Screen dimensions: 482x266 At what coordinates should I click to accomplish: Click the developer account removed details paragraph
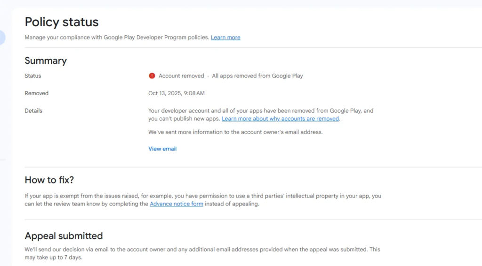click(260, 111)
